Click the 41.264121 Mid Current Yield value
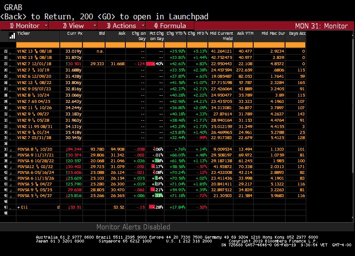 221,51
